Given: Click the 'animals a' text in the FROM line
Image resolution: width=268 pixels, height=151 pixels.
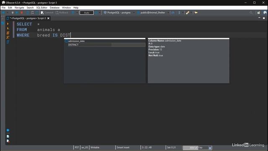Looking at the screenshot, I should [49, 30].
